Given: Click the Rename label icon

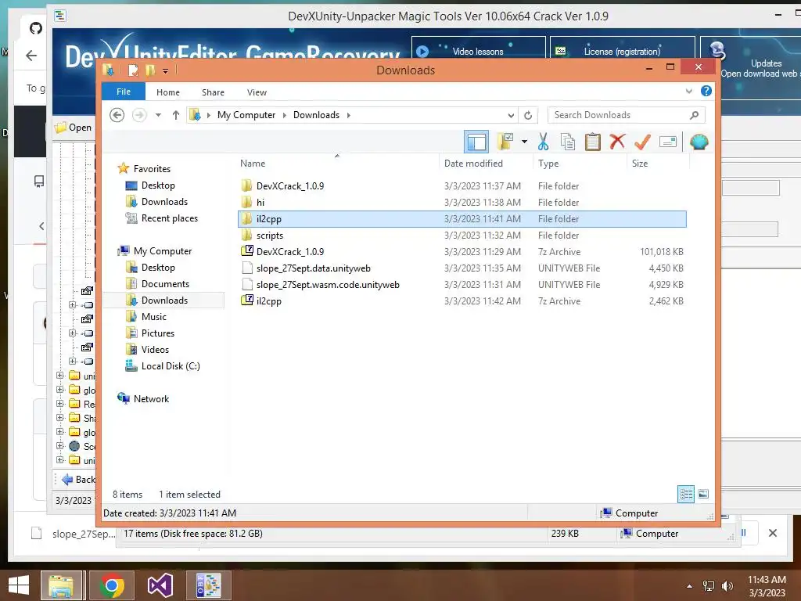Looking at the screenshot, I should pyautogui.click(x=668, y=142).
